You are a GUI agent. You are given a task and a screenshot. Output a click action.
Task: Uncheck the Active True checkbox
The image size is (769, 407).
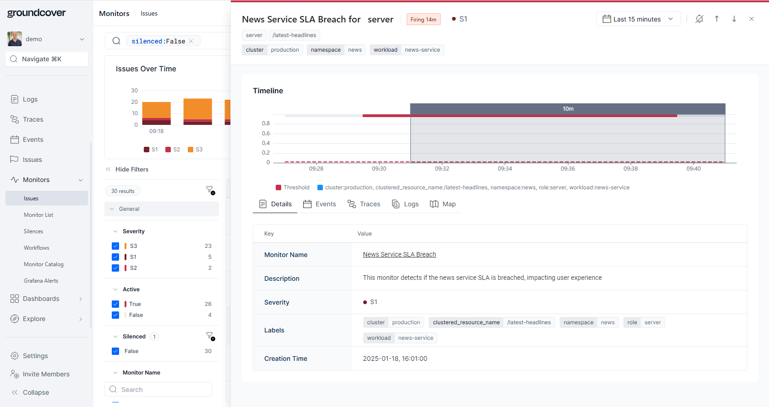coord(115,304)
